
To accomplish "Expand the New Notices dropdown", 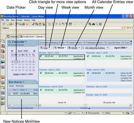I will 24,82.
